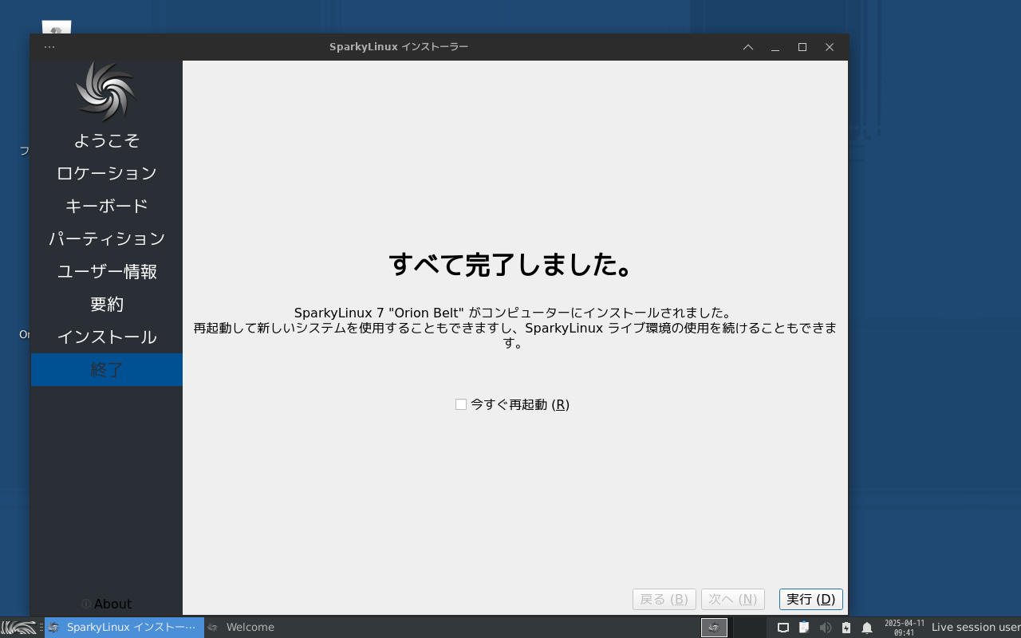Viewport: 1021px width, 638px height.
Task: Minimize the SparkyLinux installer window
Action: click(775, 47)
